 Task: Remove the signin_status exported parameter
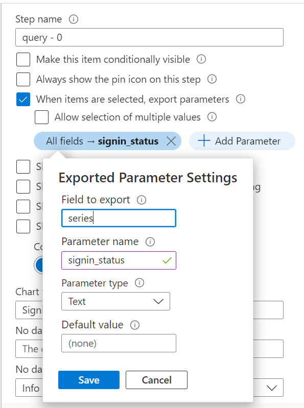(x=171, y=141)
